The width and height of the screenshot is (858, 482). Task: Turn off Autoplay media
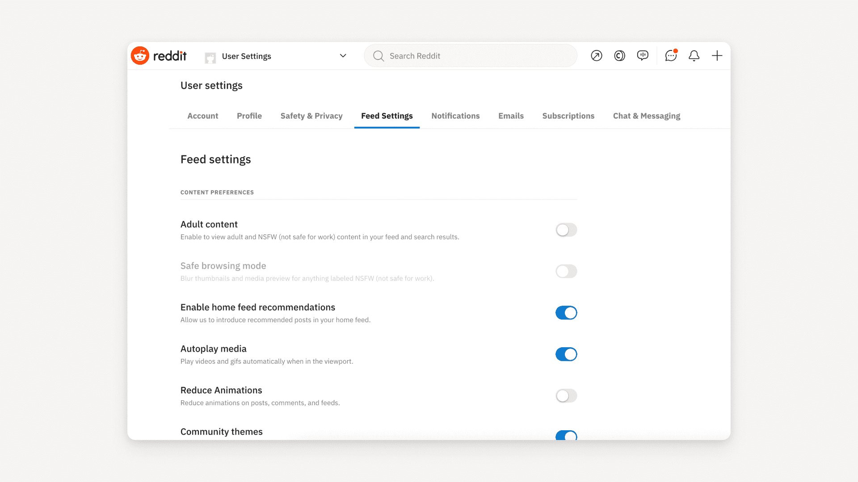pyautogui.click(x=566, y=354)
